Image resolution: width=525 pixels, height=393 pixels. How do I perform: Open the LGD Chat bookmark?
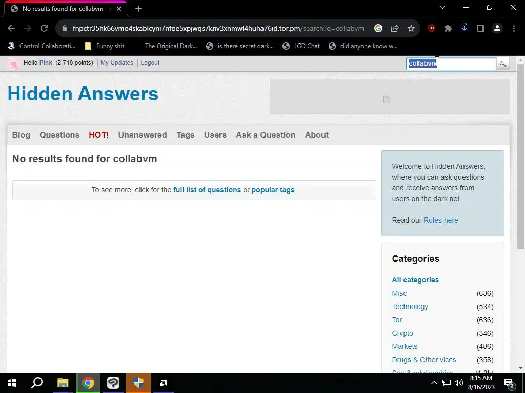pyautogui.click(x=301, y=46)
